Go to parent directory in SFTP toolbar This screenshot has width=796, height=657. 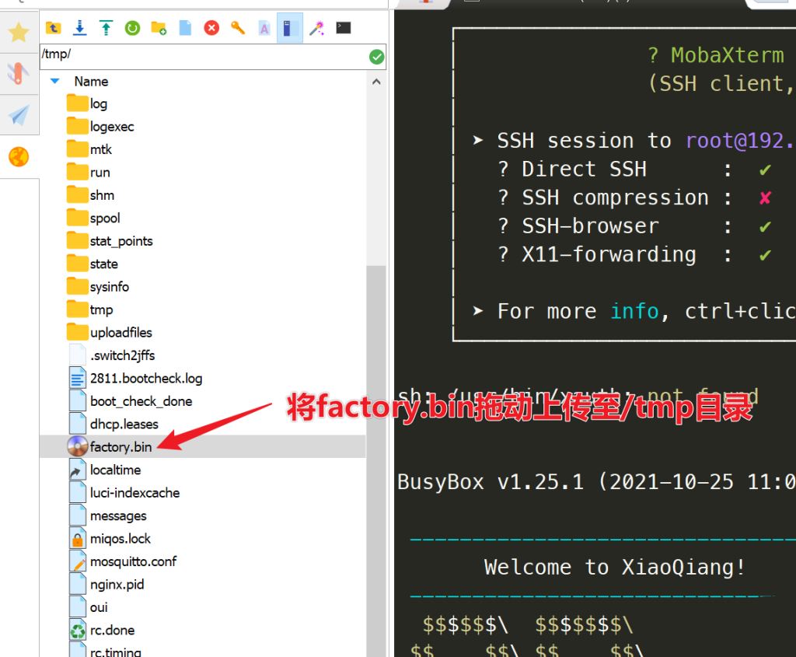(54, 27)
